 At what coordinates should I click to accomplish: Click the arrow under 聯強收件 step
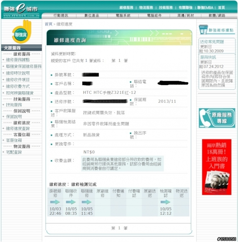[71, 202]
